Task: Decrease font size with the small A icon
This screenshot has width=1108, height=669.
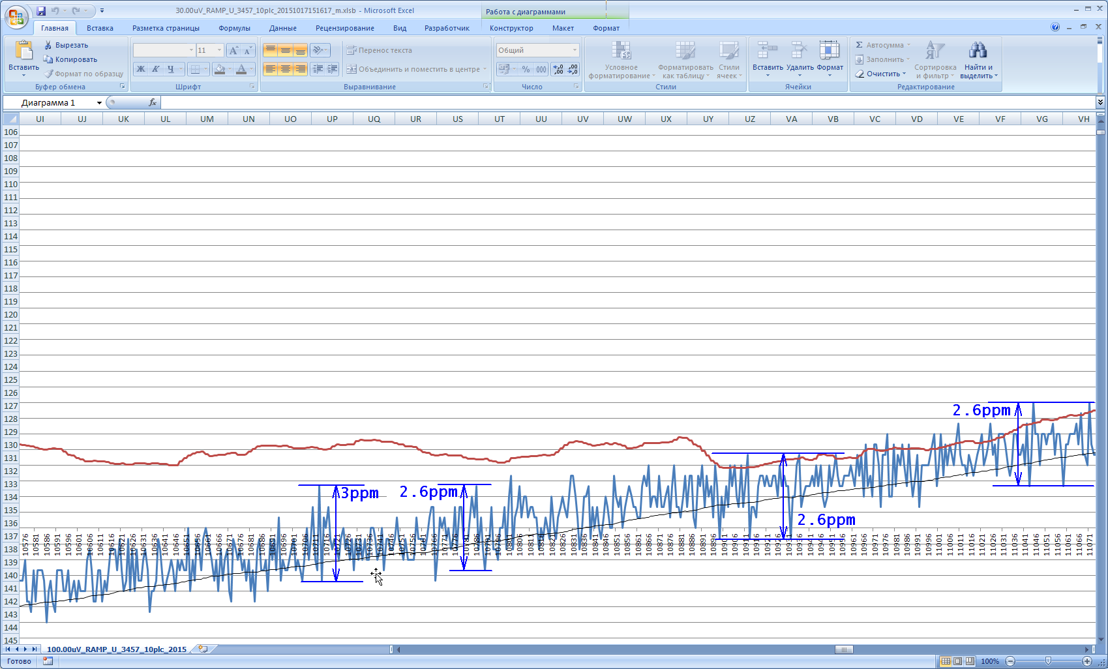Action: [248, 50]
